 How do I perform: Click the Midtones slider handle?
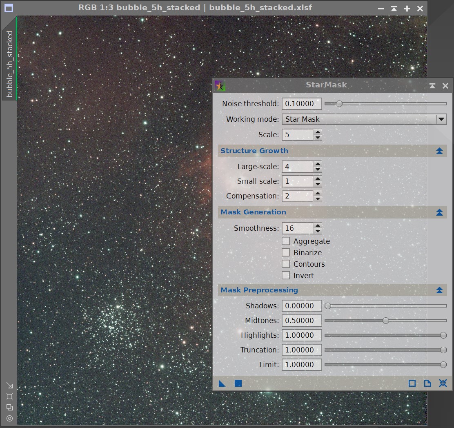coord(386,321)
